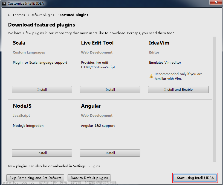Viewport: 223px width, 185px height.
Task: Install the Angular plugin
Action: (110, 153)
